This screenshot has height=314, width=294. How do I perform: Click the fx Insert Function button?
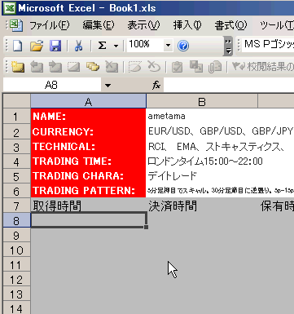pos(156,86)
